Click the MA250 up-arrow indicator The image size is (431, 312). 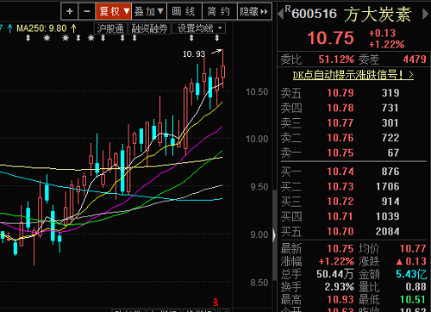(x=73, y=28)
